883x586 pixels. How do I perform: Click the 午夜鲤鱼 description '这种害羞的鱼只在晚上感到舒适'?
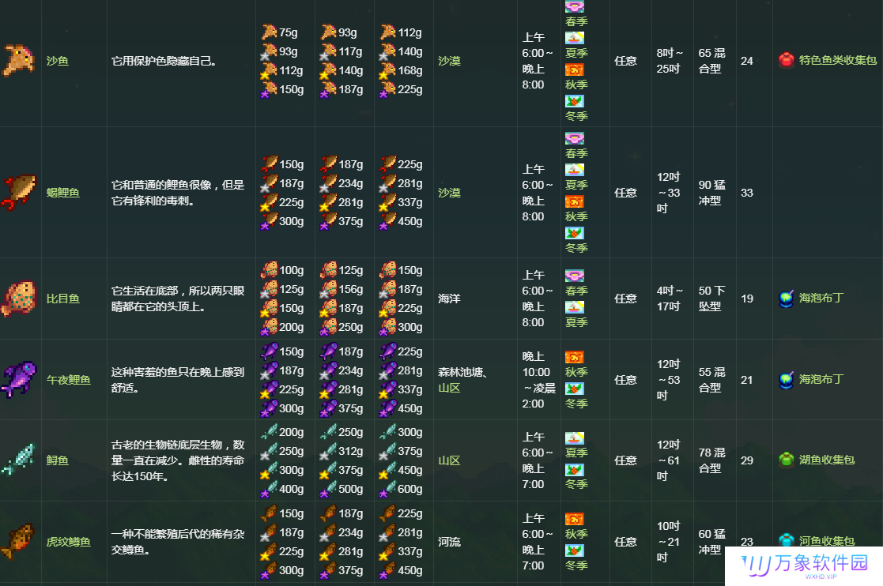point(178,380)
